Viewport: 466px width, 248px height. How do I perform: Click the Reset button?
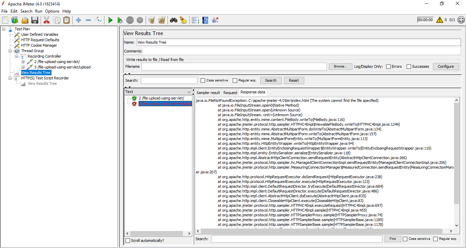[x=294, y=80]
